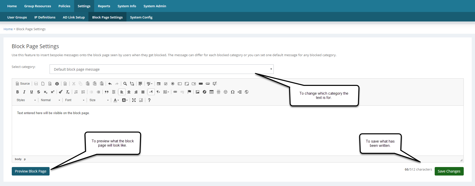The height and width of the screenshot is (186, 475).
Task: Click the Insert Image icon
Action: [x=198, y=92]
